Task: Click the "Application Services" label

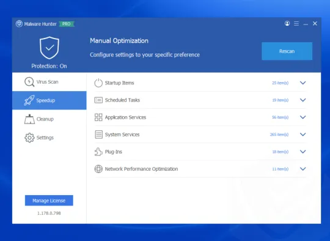Action: [125, 117]
